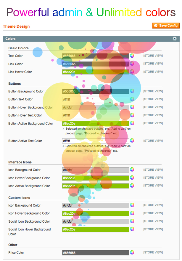Click the Colors section header bar
This screenshot has height=261, width=182.
point(89,39)
